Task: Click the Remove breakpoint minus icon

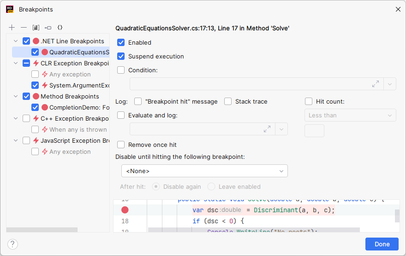Action: tap(24, 28)
